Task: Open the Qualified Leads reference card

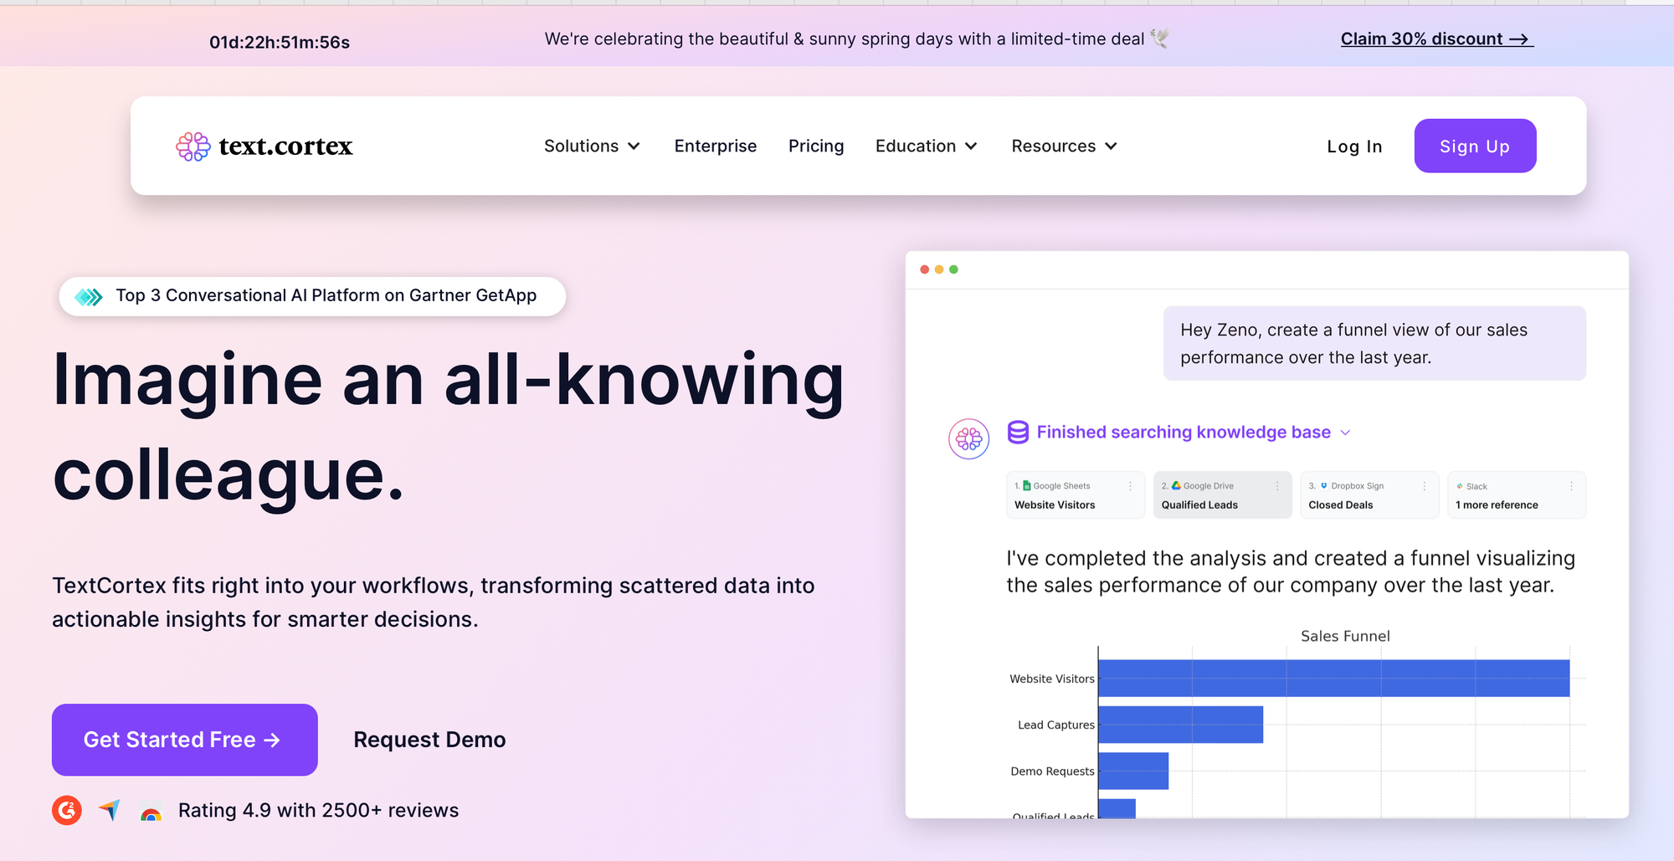Action: coord(1222,495)
